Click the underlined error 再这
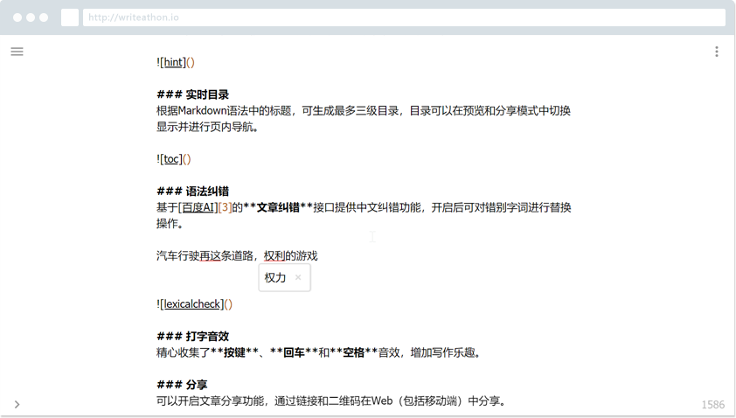 (x=210, y=256)
